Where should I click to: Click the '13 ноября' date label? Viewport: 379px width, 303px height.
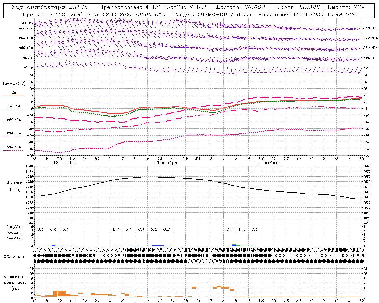coord(166,163)
